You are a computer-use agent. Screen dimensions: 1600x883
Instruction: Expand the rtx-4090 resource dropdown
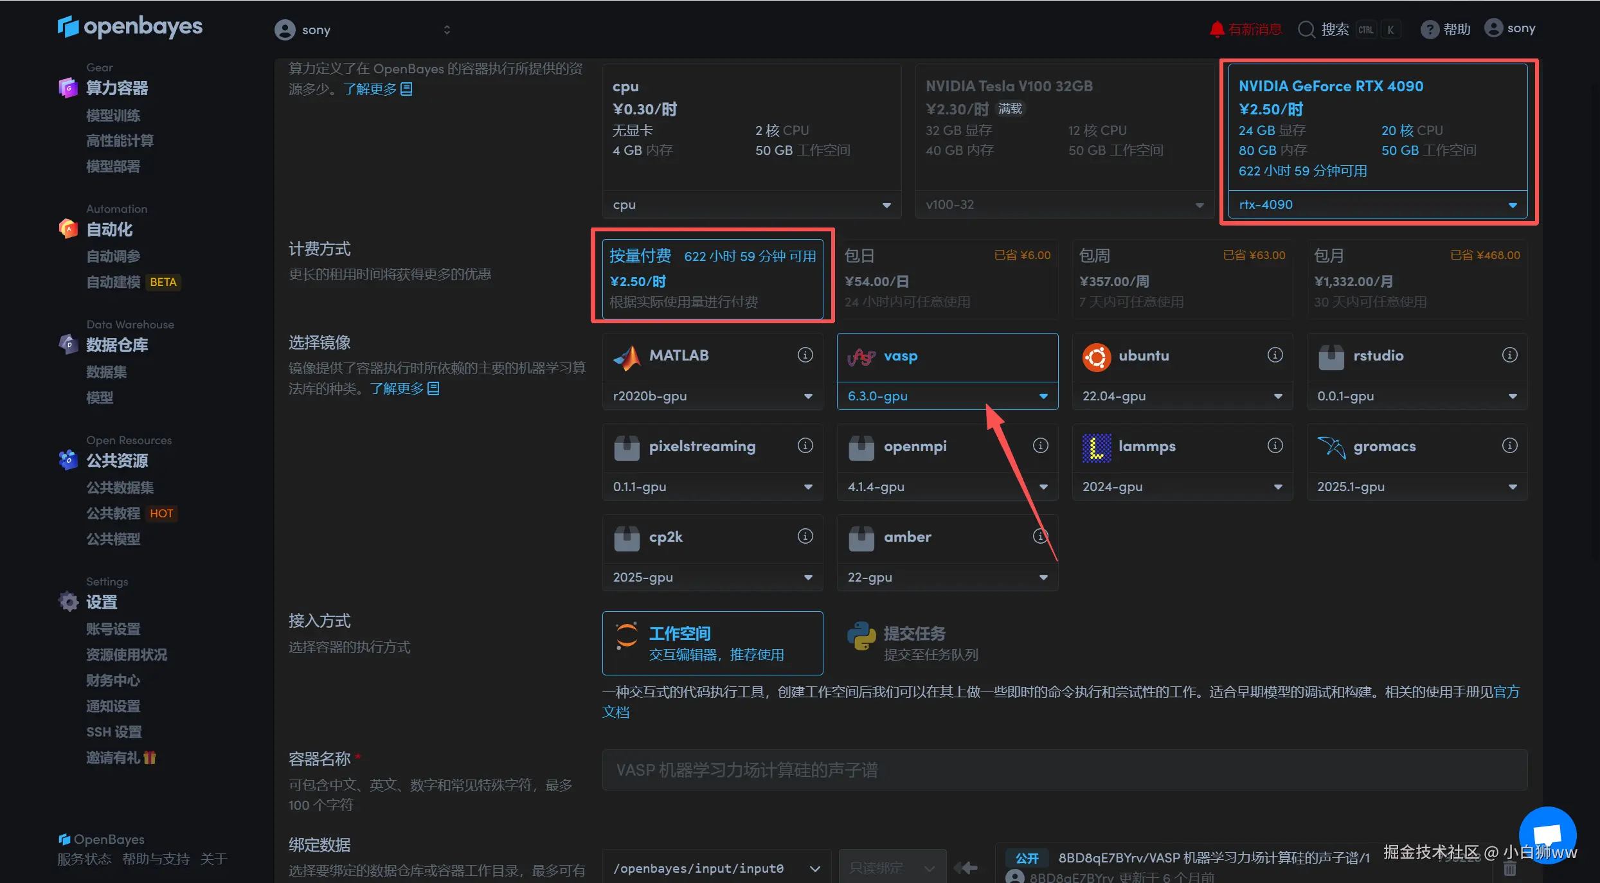coord(1377,205)
